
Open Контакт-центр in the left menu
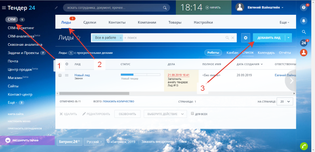[x=20, y=94]
